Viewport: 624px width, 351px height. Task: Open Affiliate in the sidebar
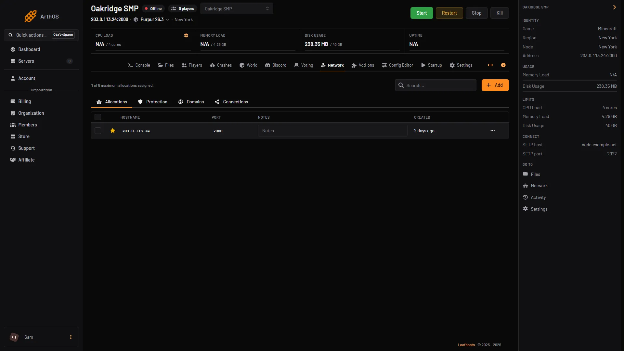[41, 160]
